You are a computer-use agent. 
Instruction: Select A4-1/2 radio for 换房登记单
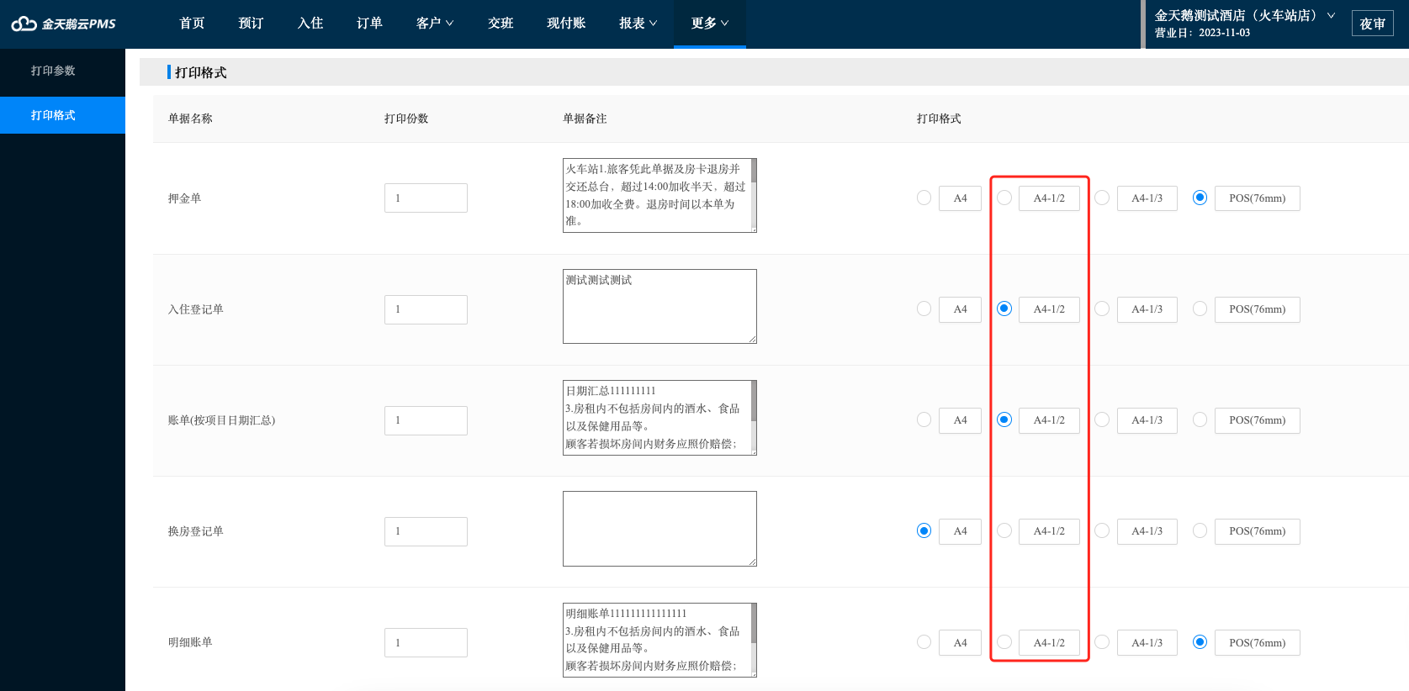tap(1004, 530)
